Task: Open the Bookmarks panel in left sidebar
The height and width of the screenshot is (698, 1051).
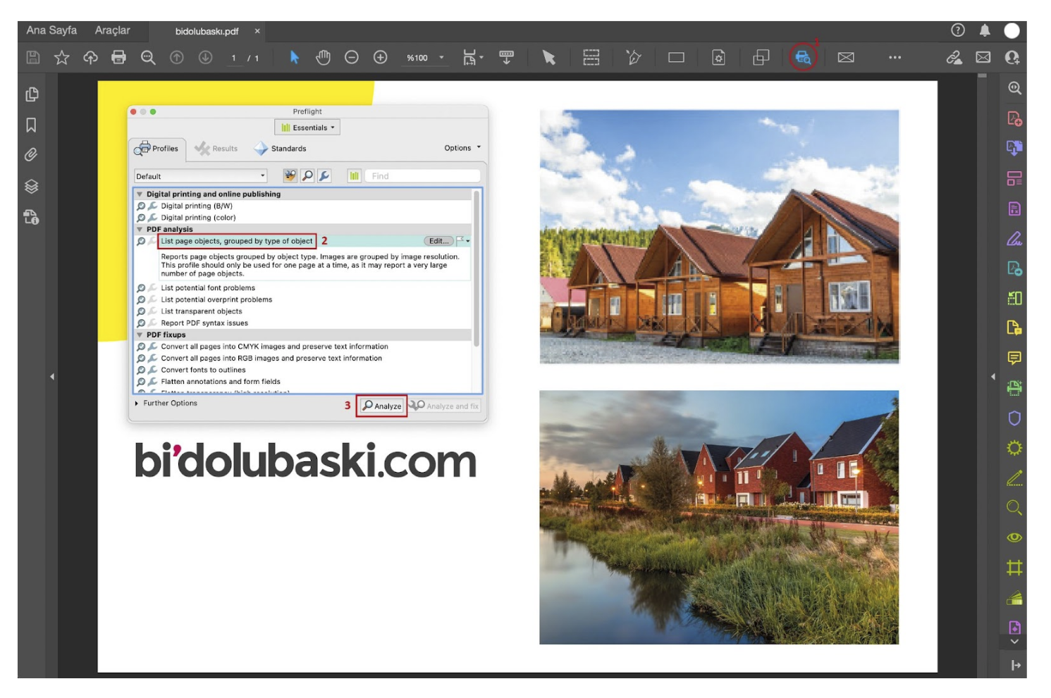Action: [x=32, y=125]
